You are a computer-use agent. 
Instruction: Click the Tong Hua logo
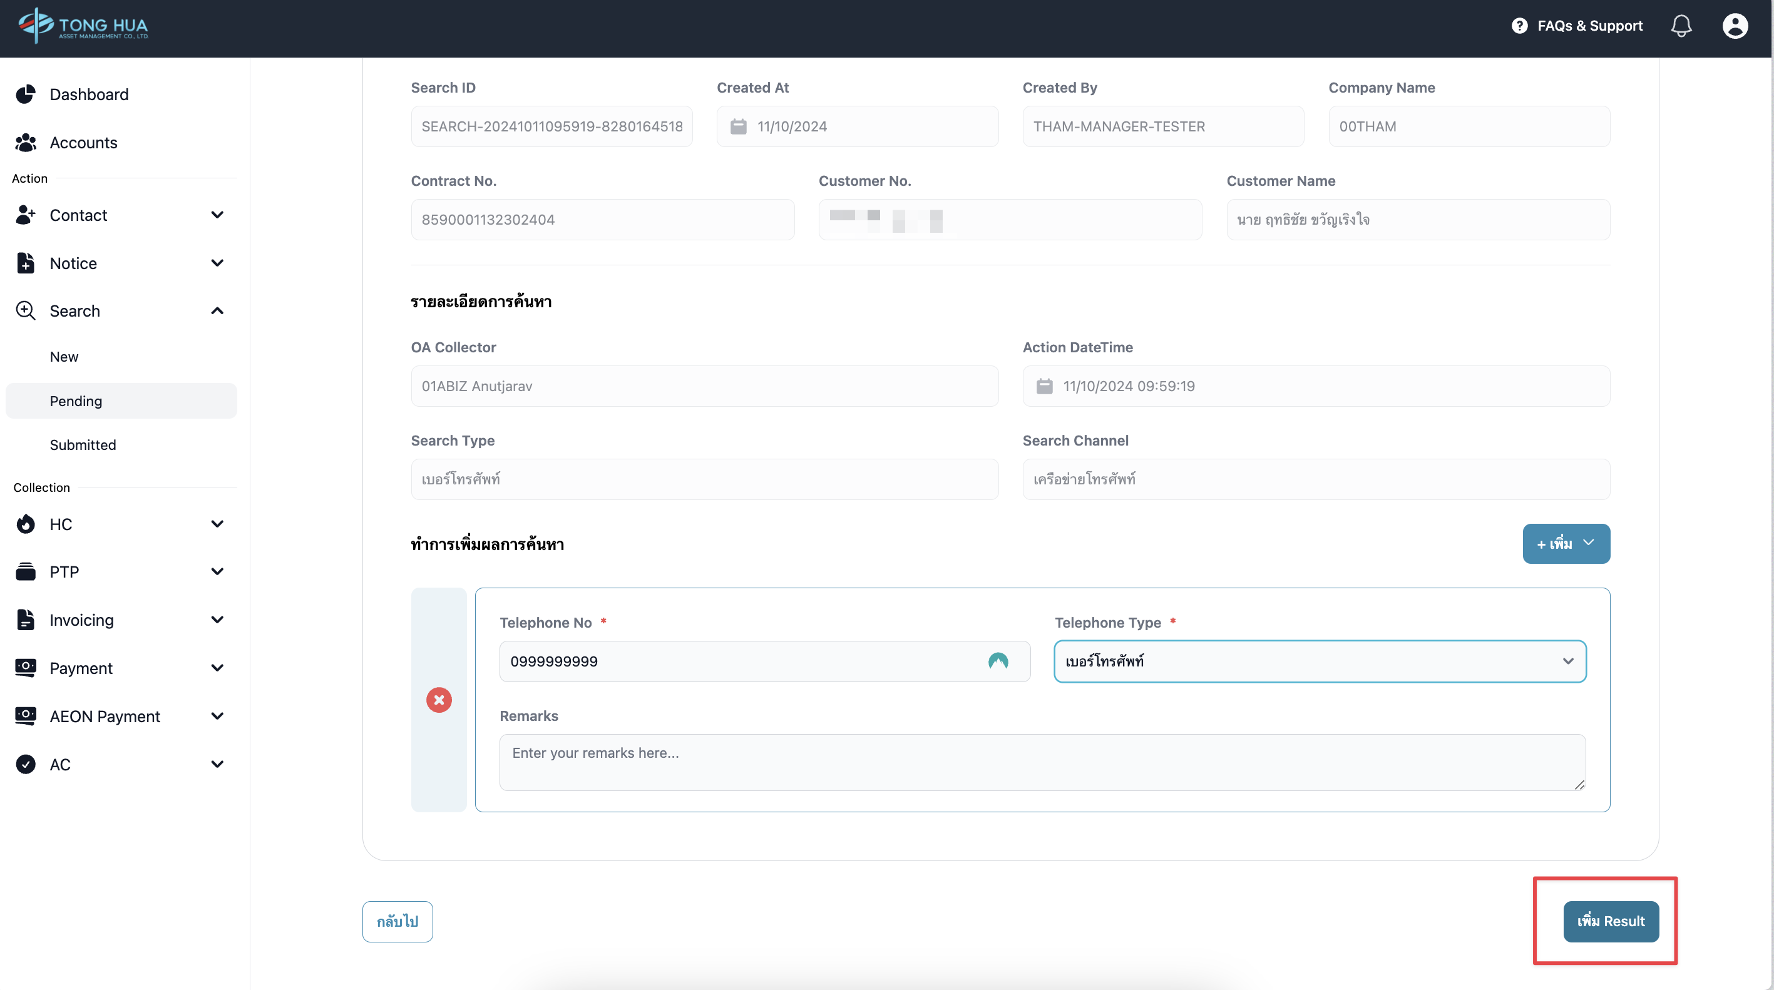pos(83,26)
